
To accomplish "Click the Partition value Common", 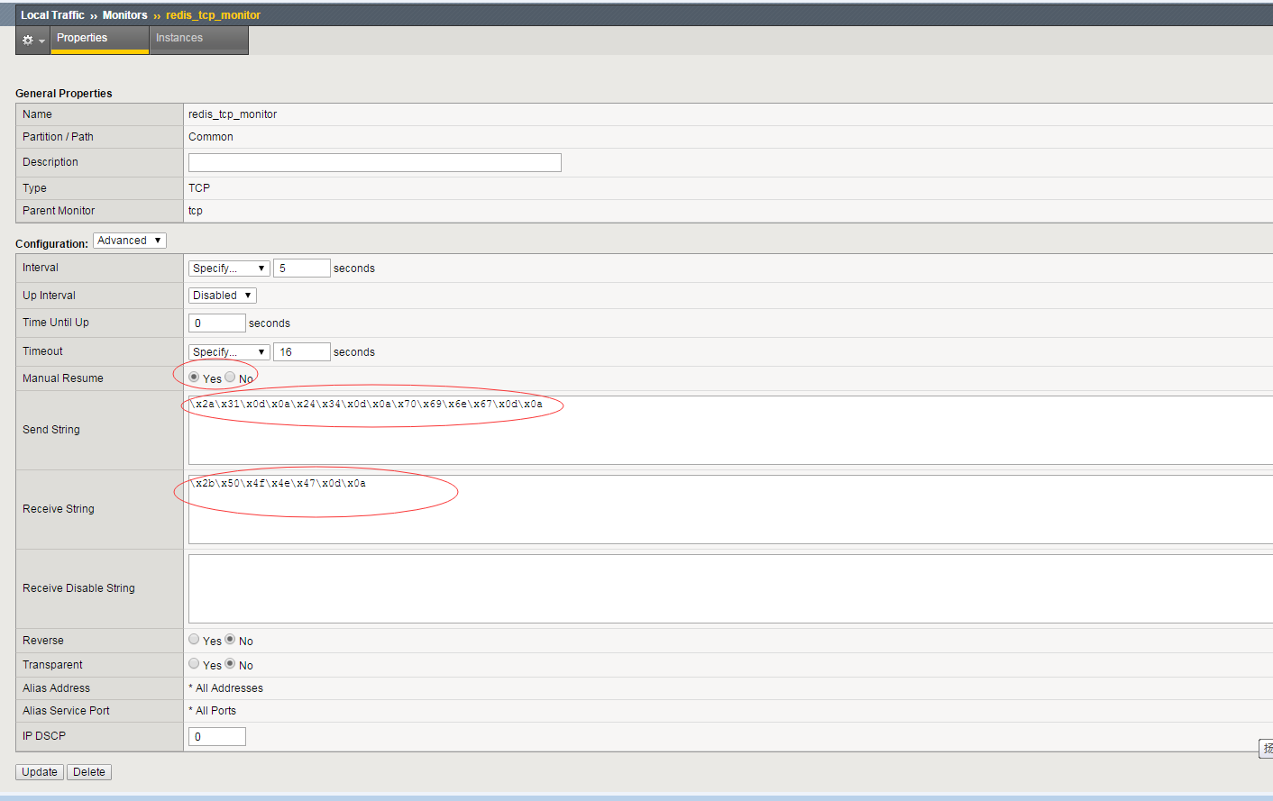I will 211,137.
